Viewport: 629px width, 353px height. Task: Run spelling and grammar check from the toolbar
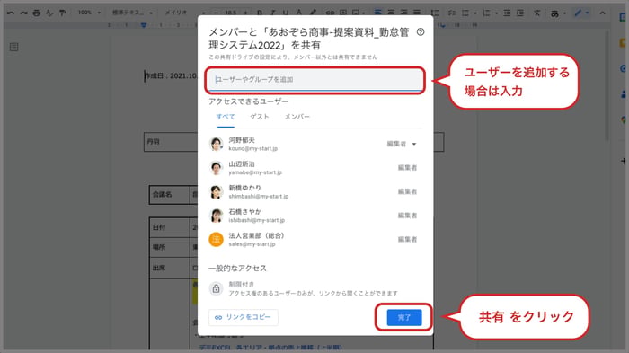pyautogui.click(x=49, y=13)
